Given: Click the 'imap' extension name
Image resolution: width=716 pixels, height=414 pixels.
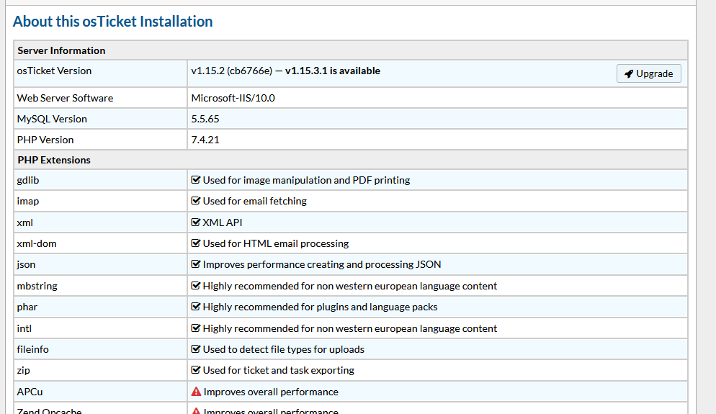Looking at the screenshot, I should click(x=28, y=202).
